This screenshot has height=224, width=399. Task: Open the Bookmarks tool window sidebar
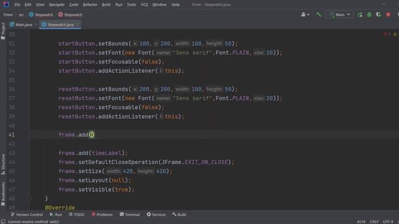pyautogui.click(x=3, y=194)
